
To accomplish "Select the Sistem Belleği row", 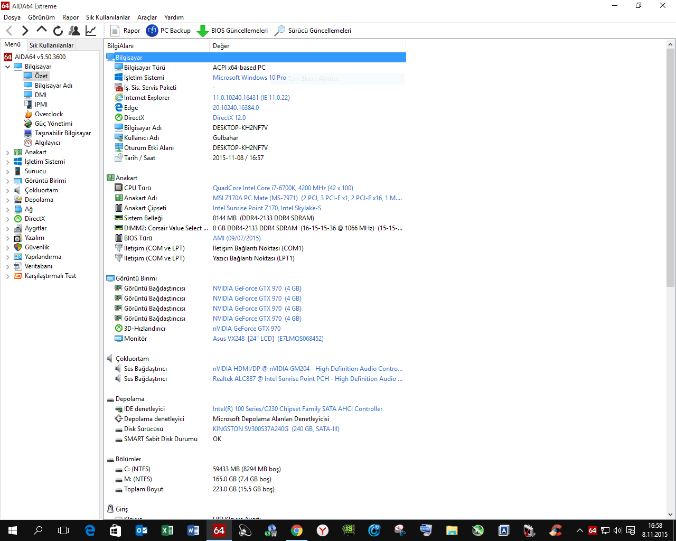I will (x=256, y=218).
